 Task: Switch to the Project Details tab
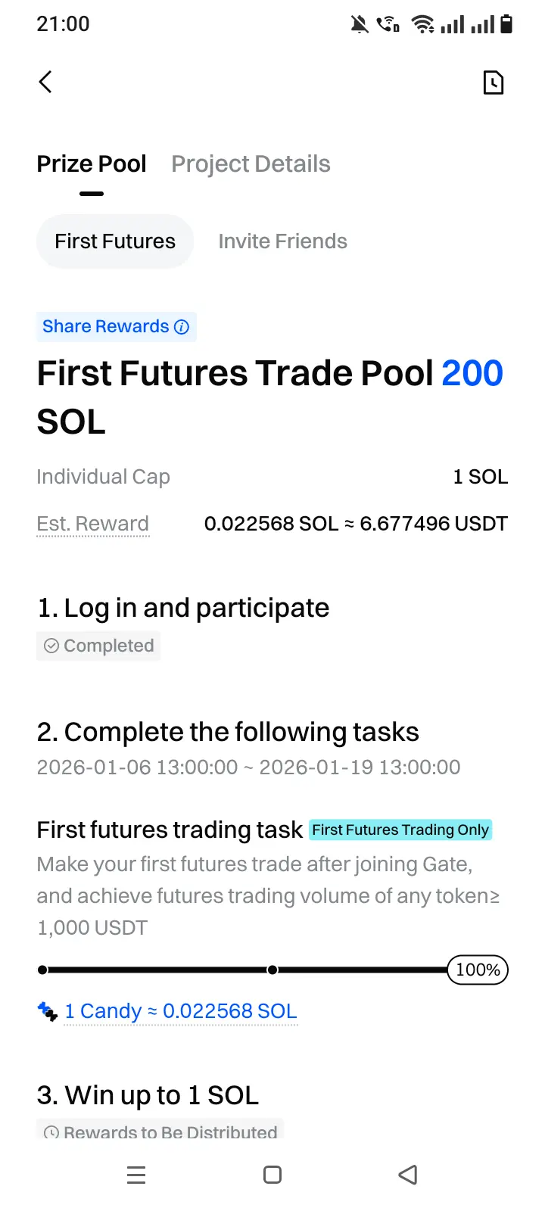(x=251, y=164)
